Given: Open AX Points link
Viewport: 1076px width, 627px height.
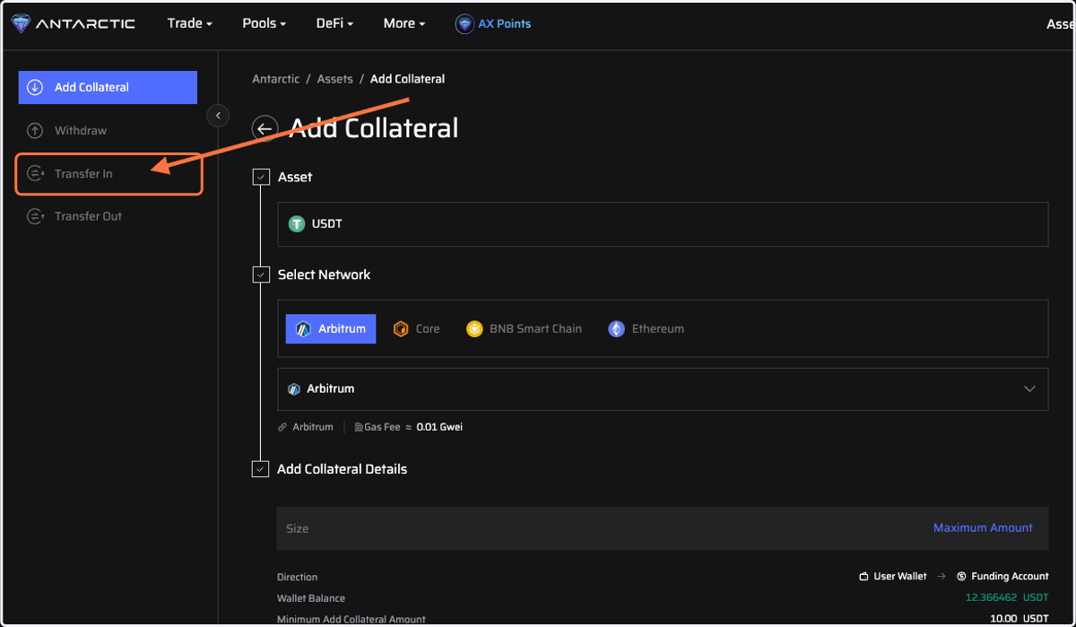Looking at the screenshot, I should tap(504, 23).
